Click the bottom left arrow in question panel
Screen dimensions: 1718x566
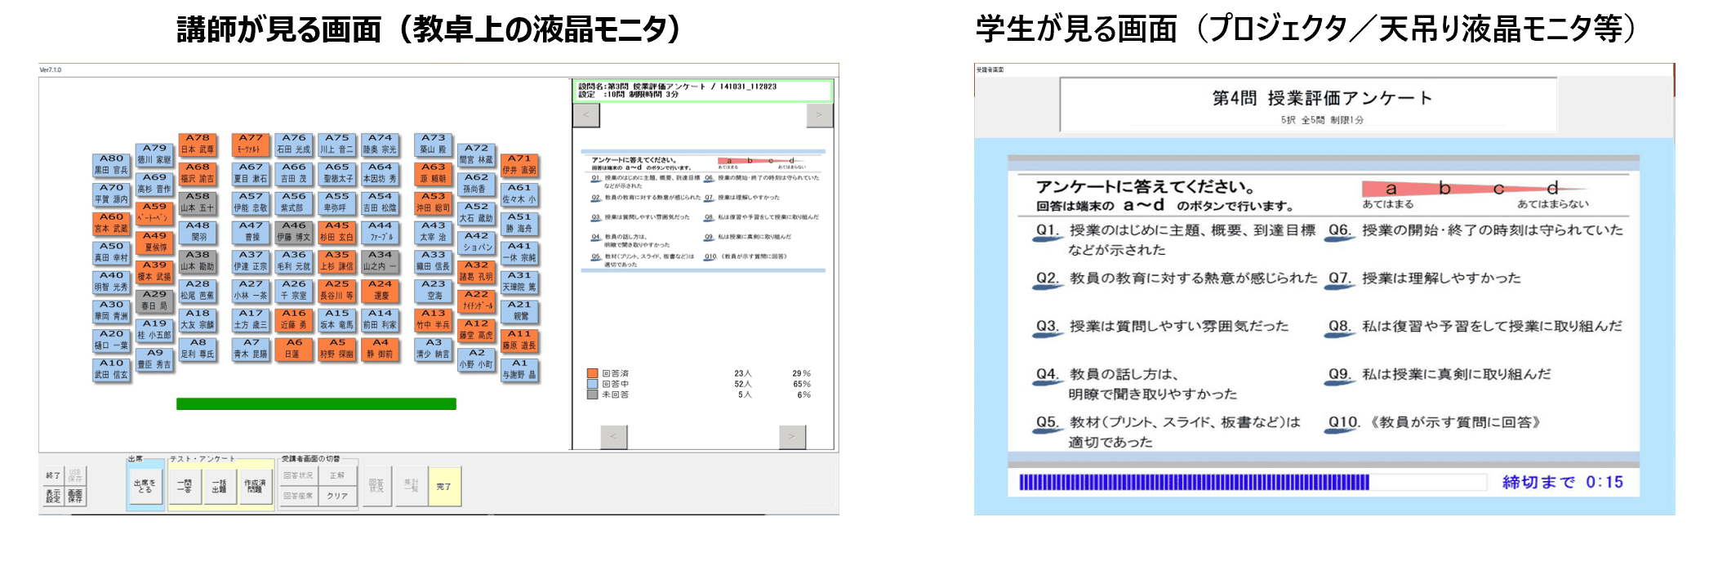pos(614,437)
